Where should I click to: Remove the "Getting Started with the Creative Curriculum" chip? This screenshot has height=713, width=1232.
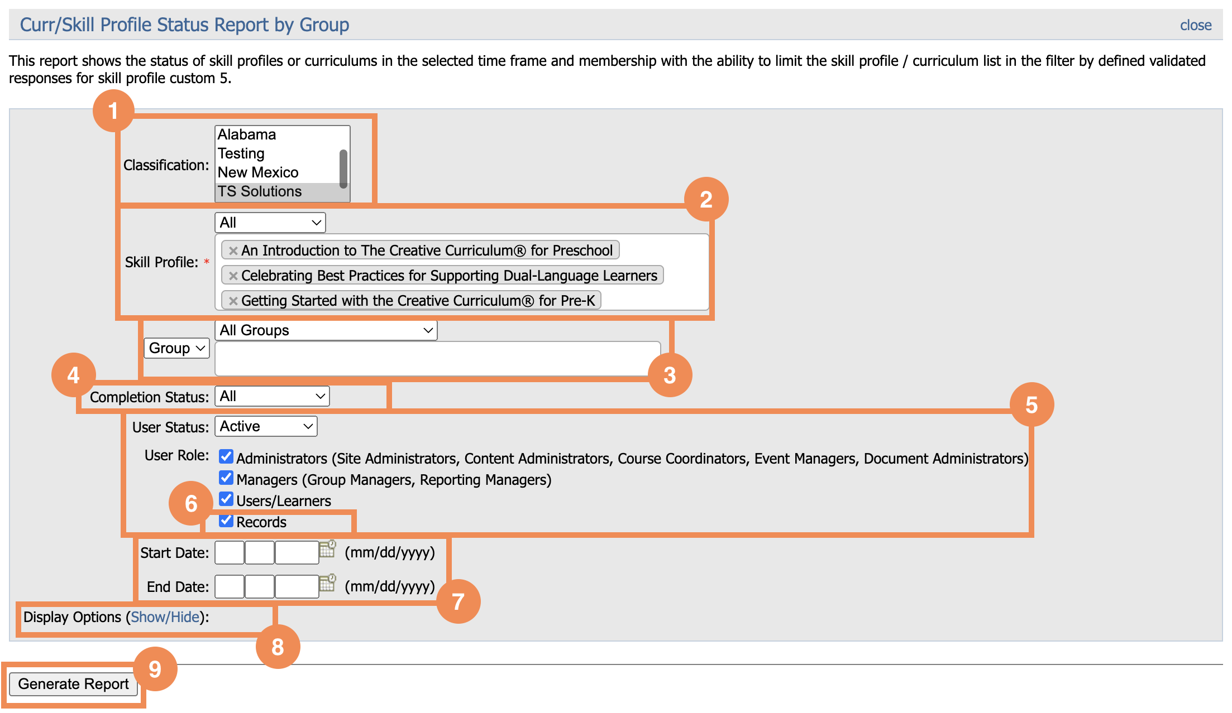(x=233, y=300)
